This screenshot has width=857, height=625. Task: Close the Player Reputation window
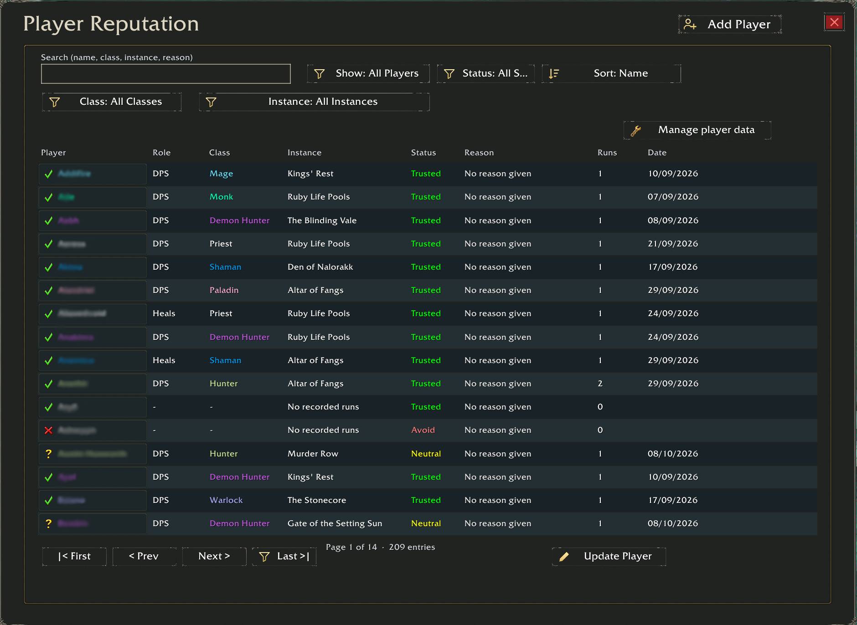click(x=834, y=22)
